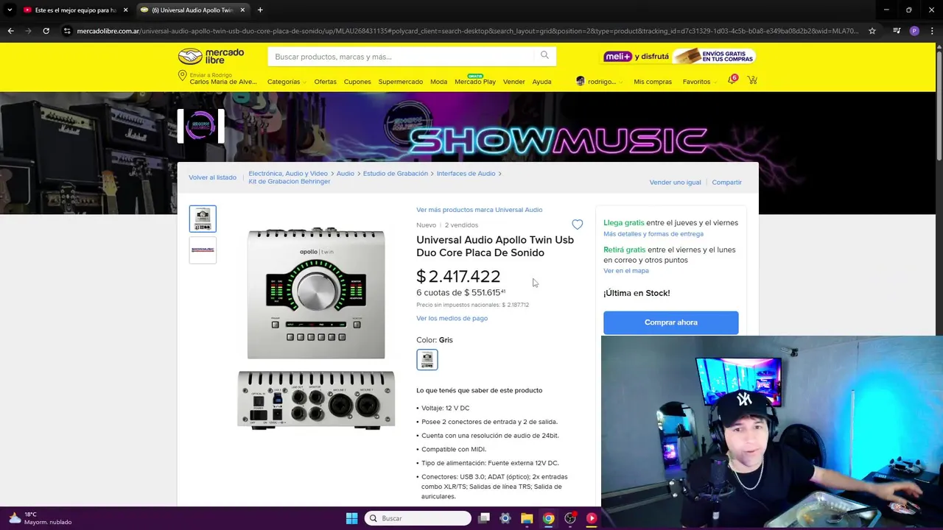Close the Universal Audio Apollo tab

tap(242, 10)
